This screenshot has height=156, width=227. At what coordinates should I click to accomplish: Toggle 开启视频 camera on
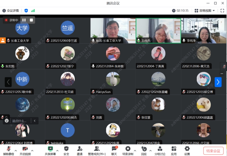pos(25,149)
